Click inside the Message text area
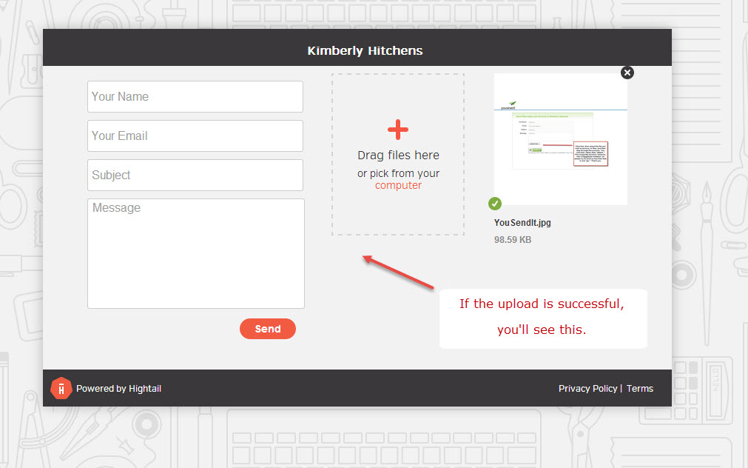748x468 pixels. click(195, 253)
